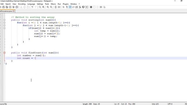Start recording a macro
The image size is (187, 105).
coord(91,7)
